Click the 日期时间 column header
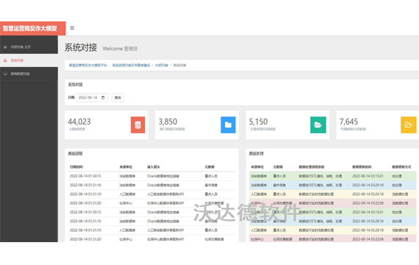This screenshot has height=265, width=419. pos(76,167)
